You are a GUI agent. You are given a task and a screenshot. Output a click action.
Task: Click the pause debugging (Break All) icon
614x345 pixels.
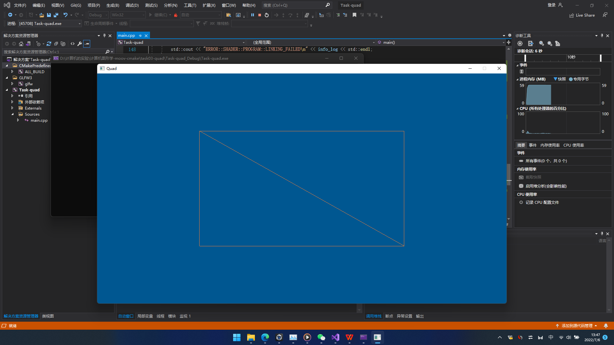click(253, 15)
